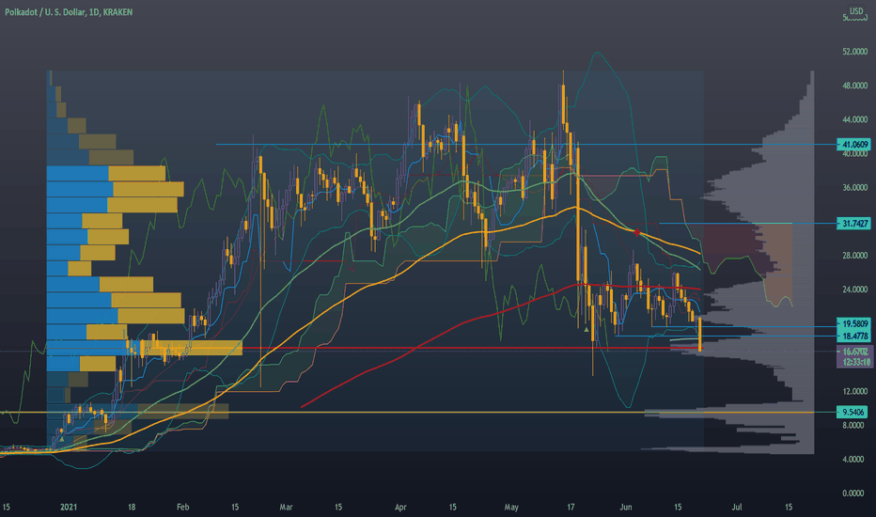Screen dimensions: 876x517
Task: Click the USD currency label
Action: 856,10
